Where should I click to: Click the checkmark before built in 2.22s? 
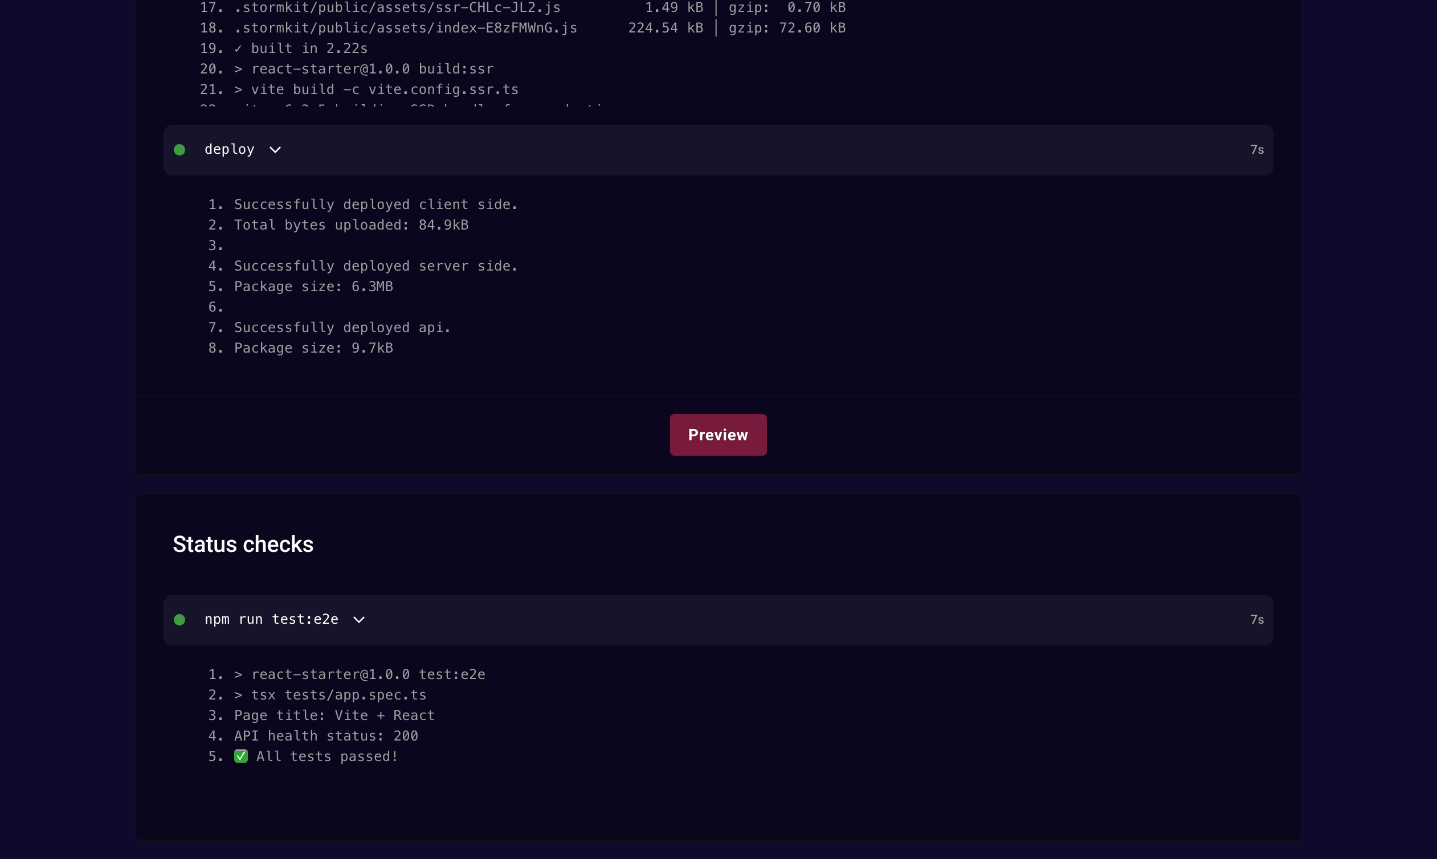[x=240, y=48]
